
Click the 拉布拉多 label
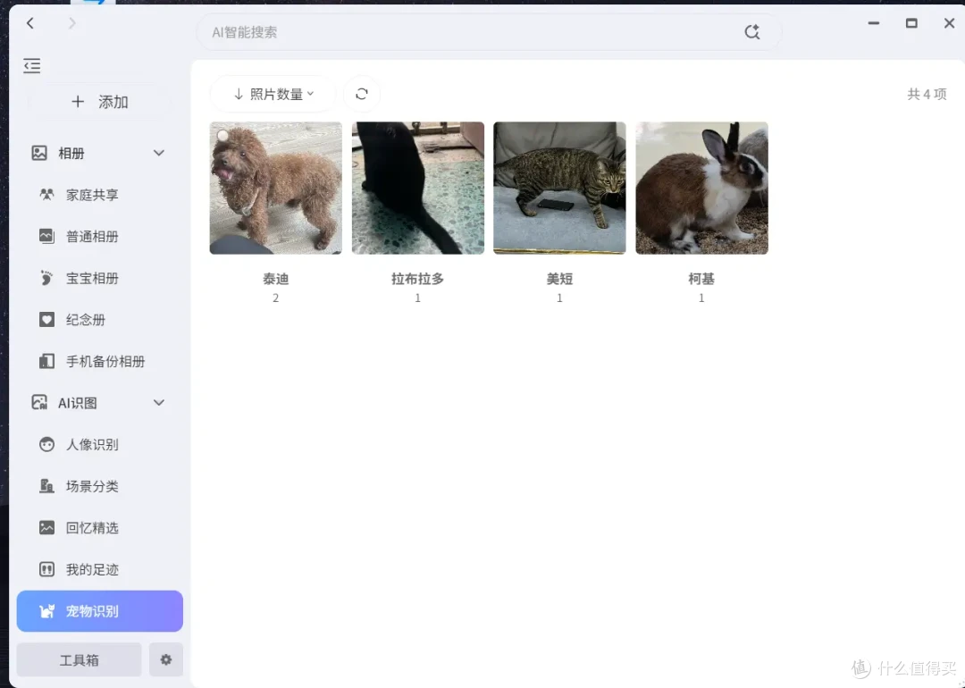tap(418, 280)
